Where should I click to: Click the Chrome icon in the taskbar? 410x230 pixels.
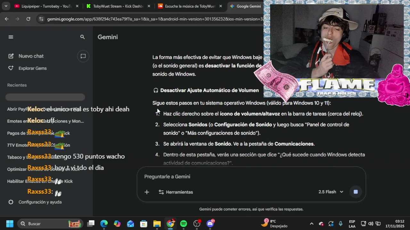(x=170, y=224)
